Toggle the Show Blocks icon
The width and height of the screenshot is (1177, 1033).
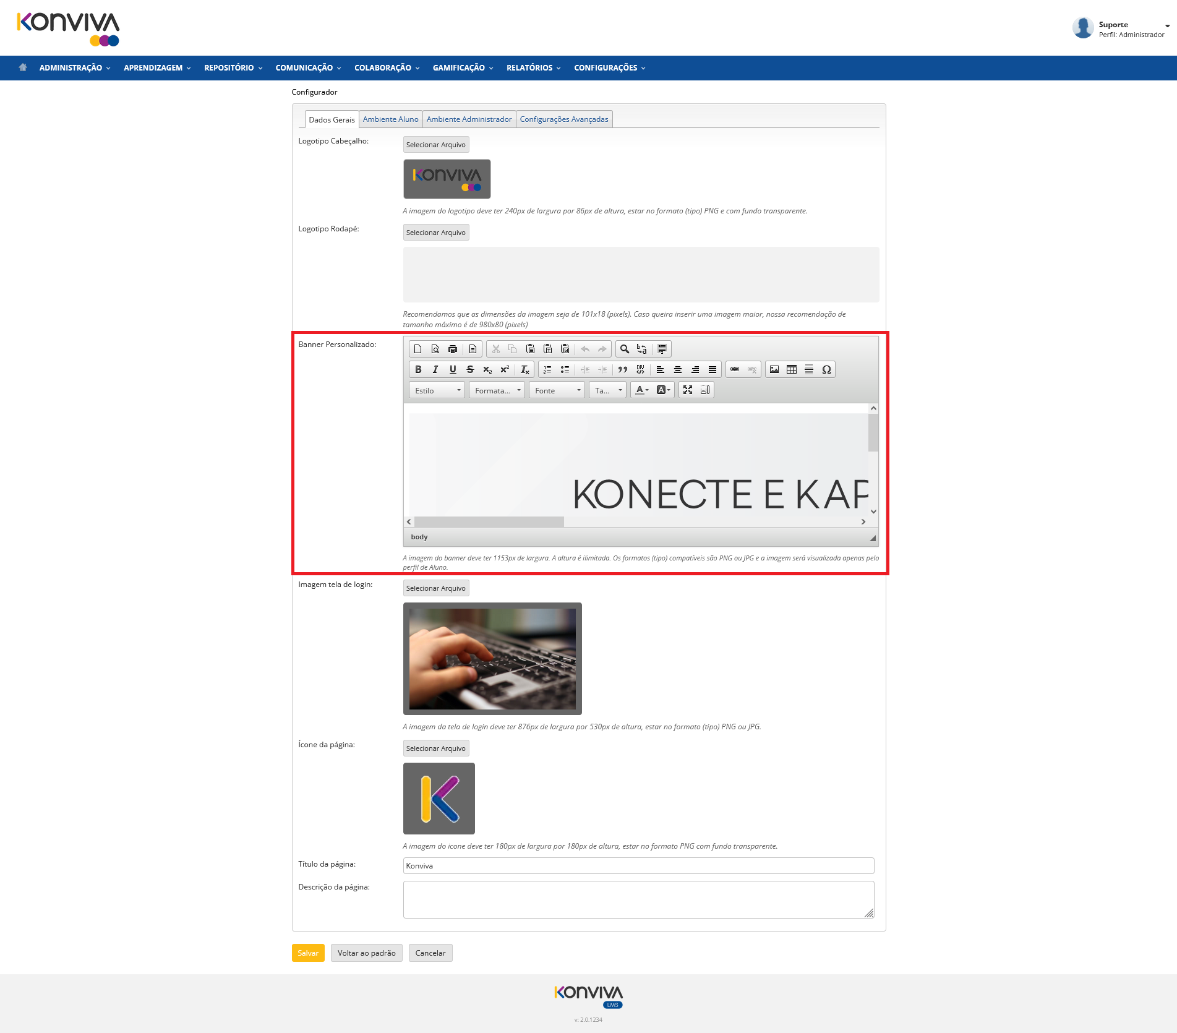click(705, 390)
